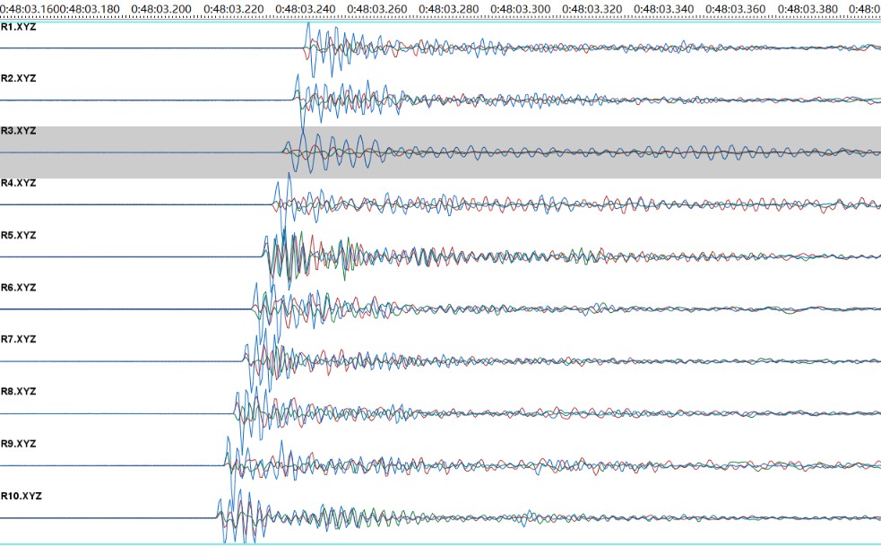
Task: Activate the R8.XYZ trace label
Action: tap(18, 391)
